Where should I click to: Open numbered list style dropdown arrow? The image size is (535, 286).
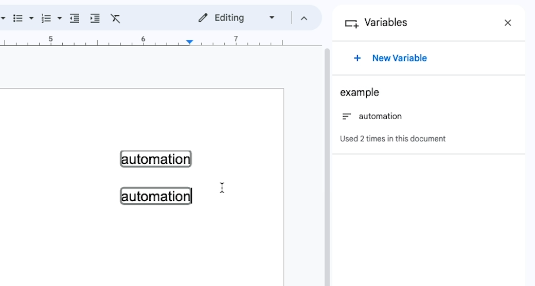pos(59,18)
